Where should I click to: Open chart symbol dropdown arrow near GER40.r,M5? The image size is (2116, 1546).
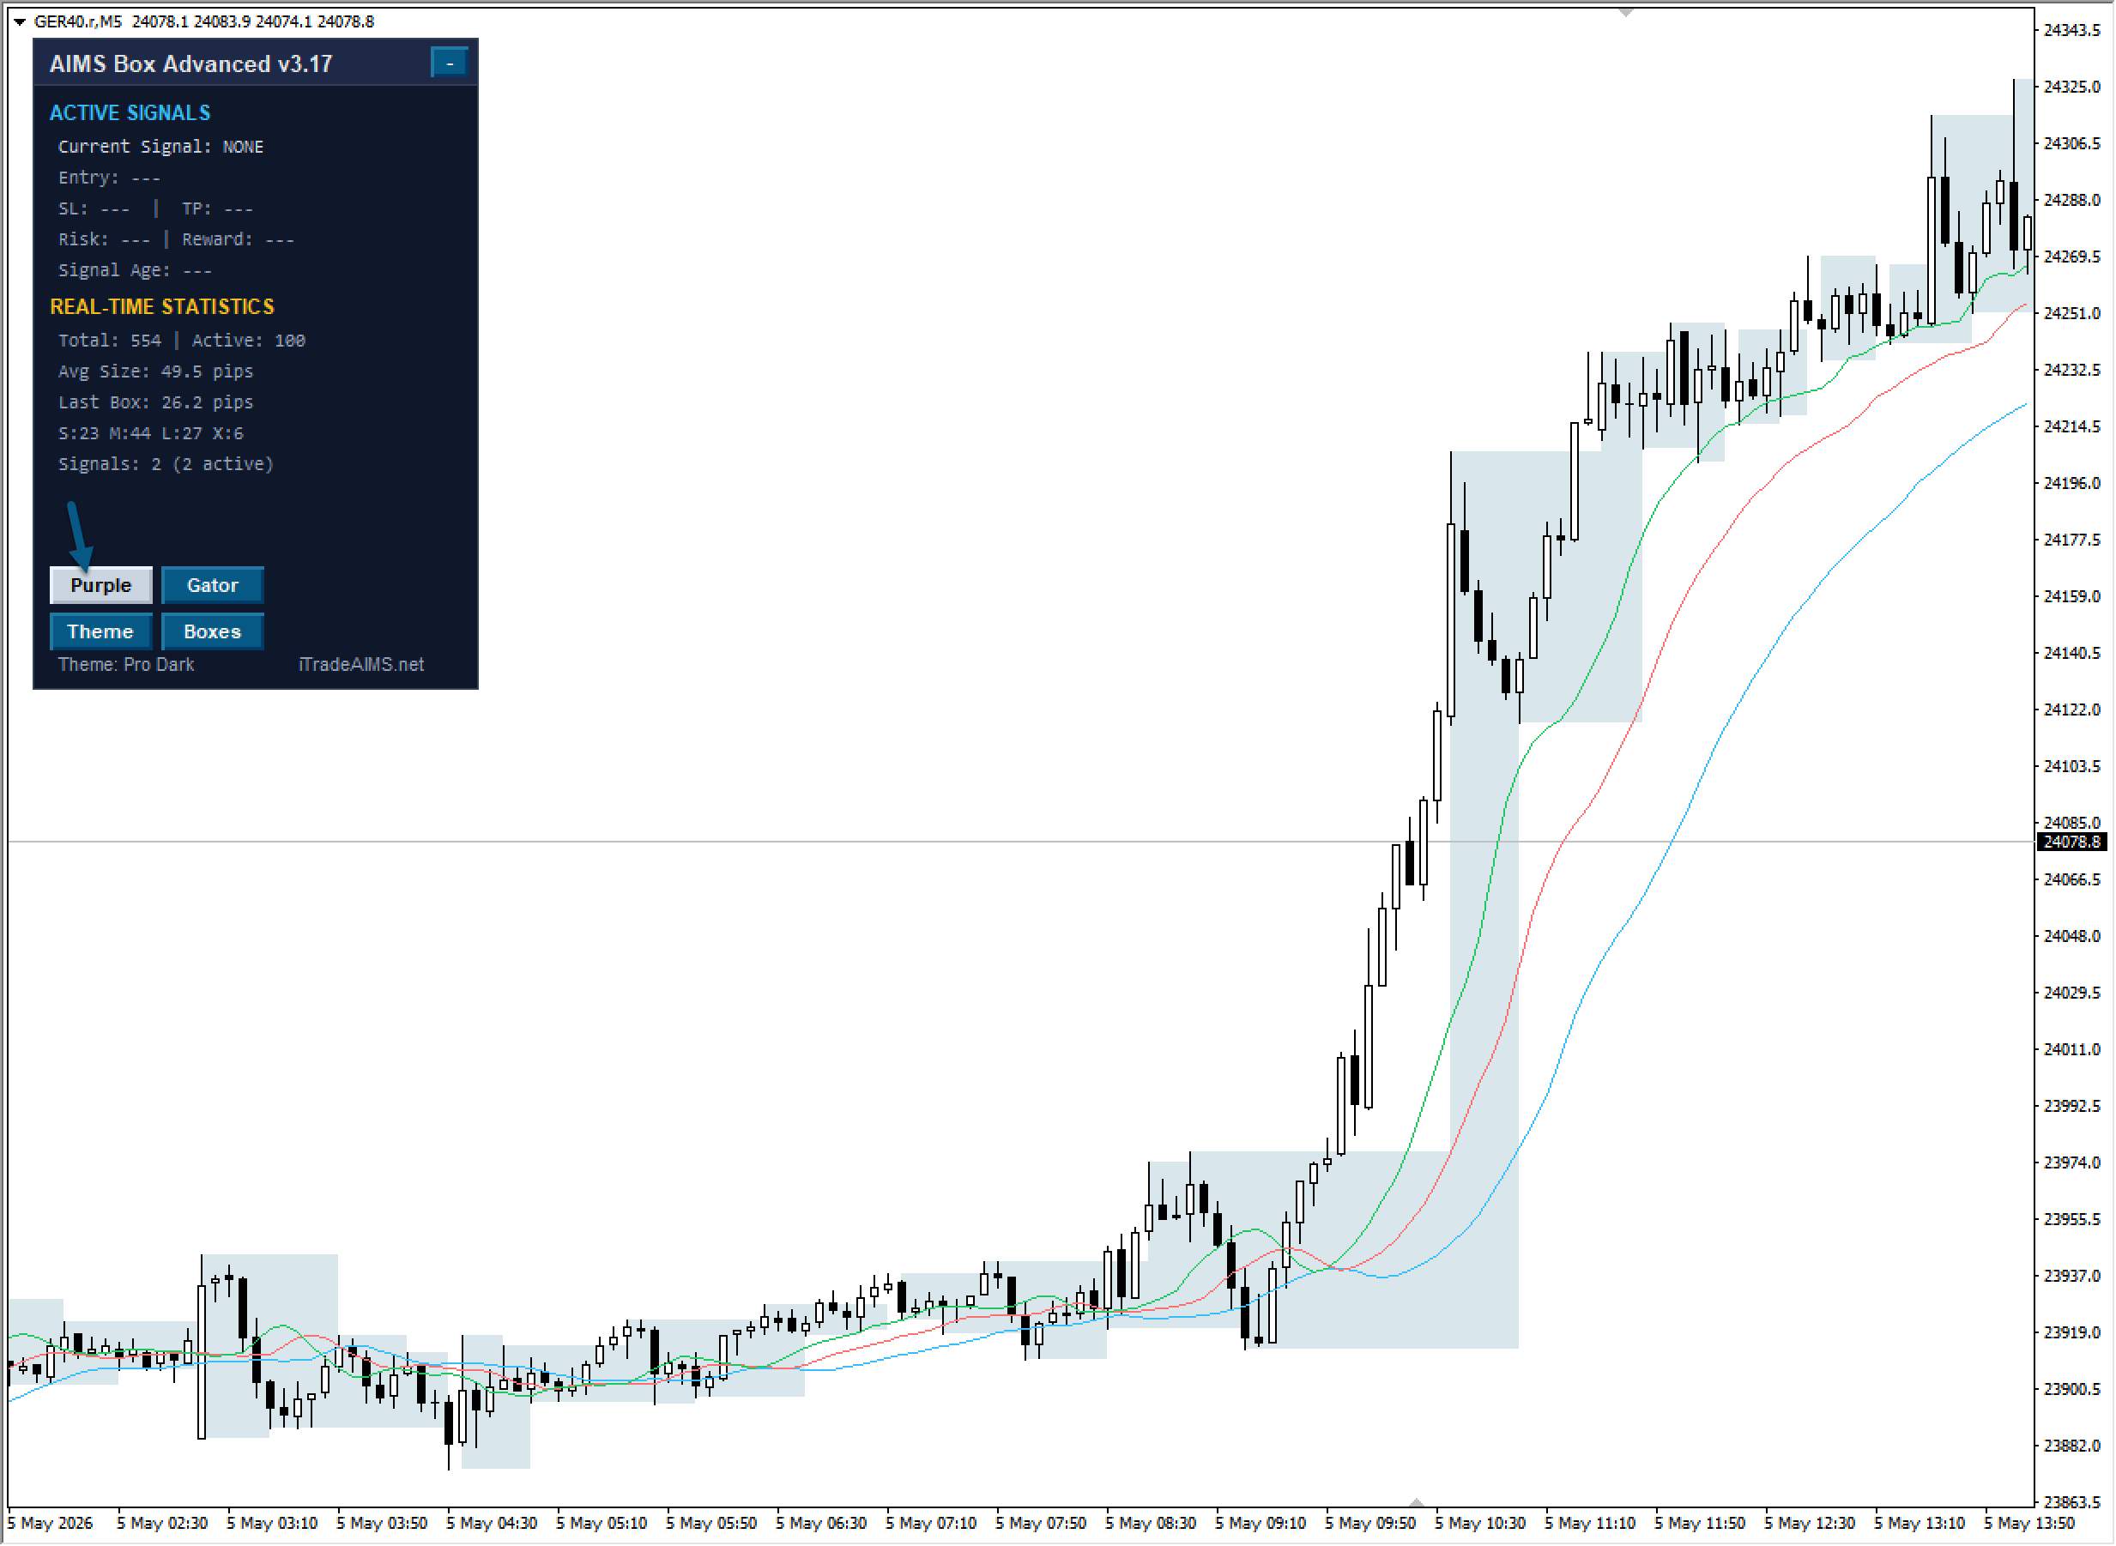point(19,21)
